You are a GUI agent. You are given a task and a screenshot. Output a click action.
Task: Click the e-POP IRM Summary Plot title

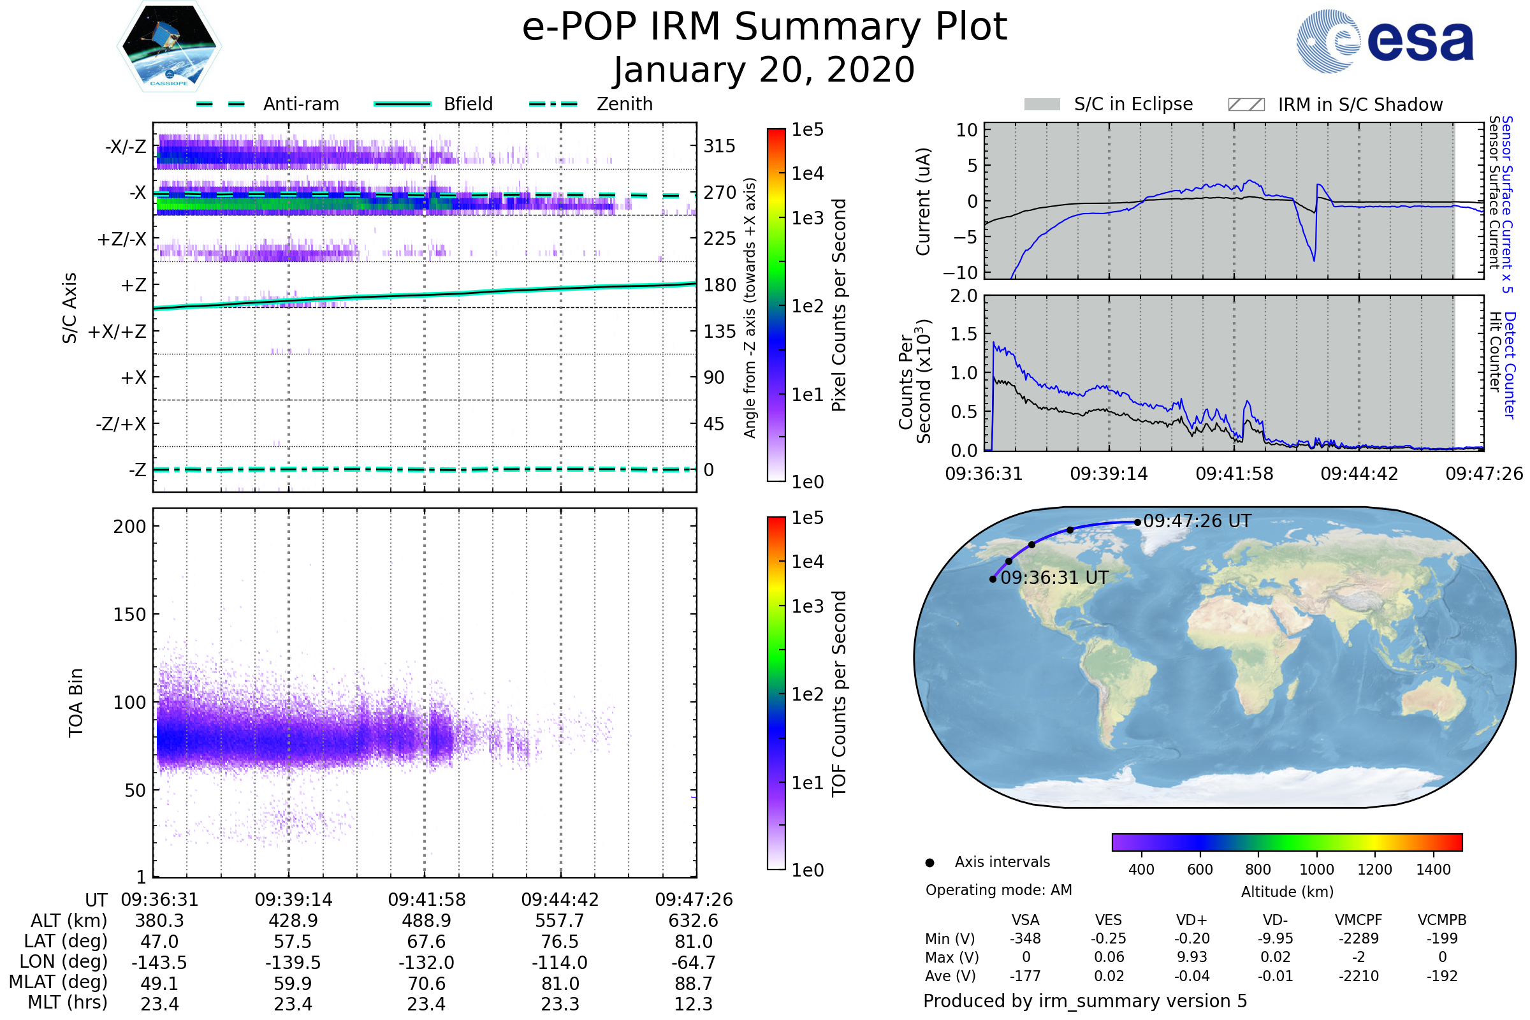[x=764, y=27]
